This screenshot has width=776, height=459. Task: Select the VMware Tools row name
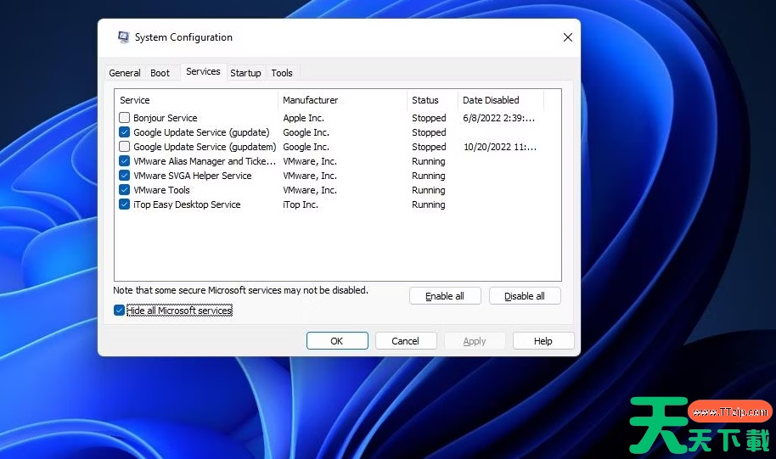(x=161, y=190)
